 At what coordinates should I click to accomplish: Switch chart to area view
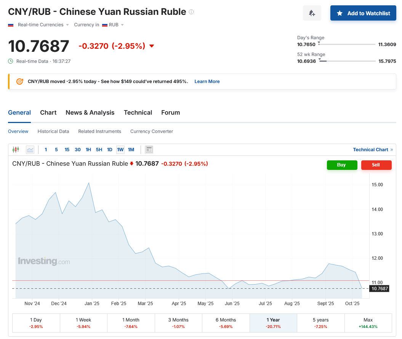tap(30, 150)
